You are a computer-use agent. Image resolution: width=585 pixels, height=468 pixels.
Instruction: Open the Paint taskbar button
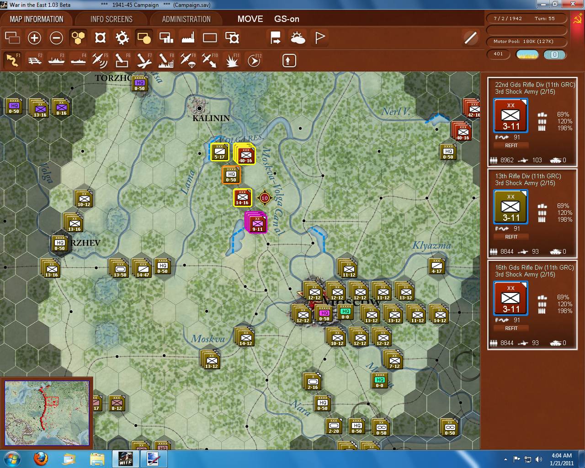point(154,459)
